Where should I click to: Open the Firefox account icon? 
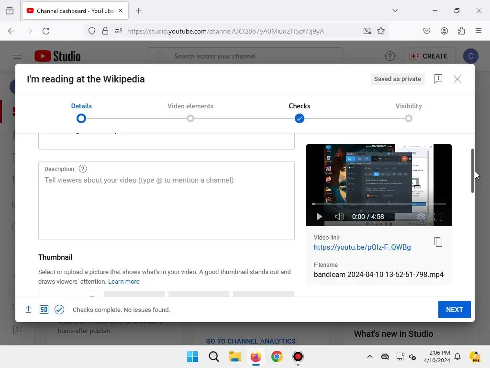(x=444, y=31)
